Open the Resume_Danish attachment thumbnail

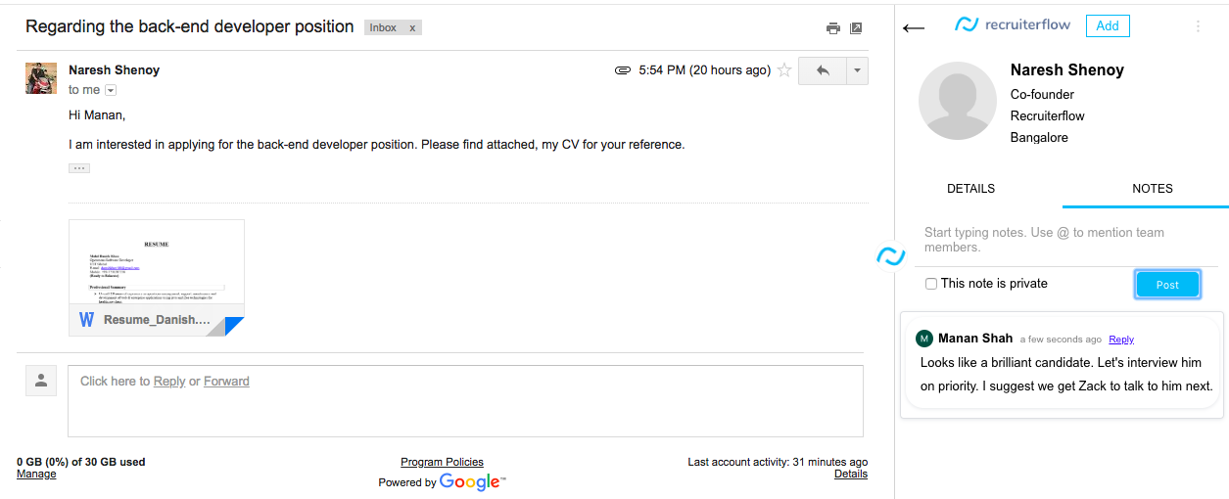pos(157,277)
